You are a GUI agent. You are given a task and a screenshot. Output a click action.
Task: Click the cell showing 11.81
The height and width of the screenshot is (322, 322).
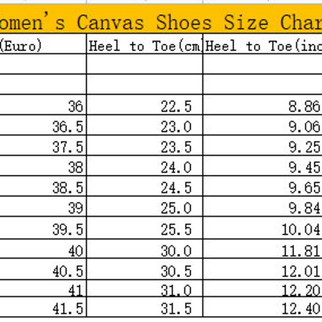(262, 251)
